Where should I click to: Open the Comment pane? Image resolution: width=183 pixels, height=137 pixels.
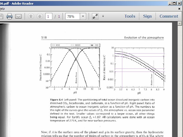click(x=169, y=16)
